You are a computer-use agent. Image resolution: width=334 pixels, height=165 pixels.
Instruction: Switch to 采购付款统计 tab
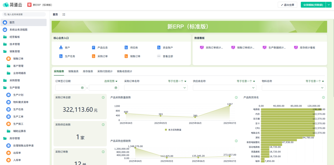(105, 72)
